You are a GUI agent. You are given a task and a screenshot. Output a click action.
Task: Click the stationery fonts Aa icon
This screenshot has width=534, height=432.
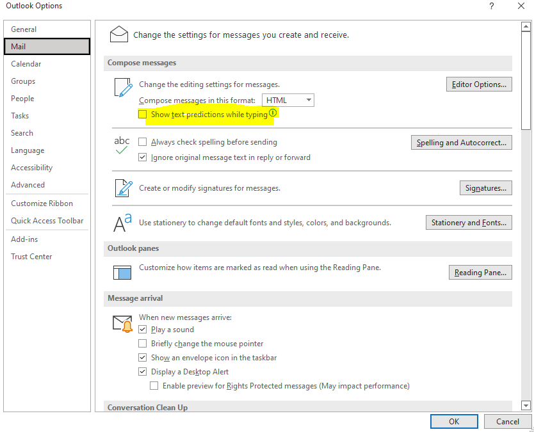(x=122, y=223)
